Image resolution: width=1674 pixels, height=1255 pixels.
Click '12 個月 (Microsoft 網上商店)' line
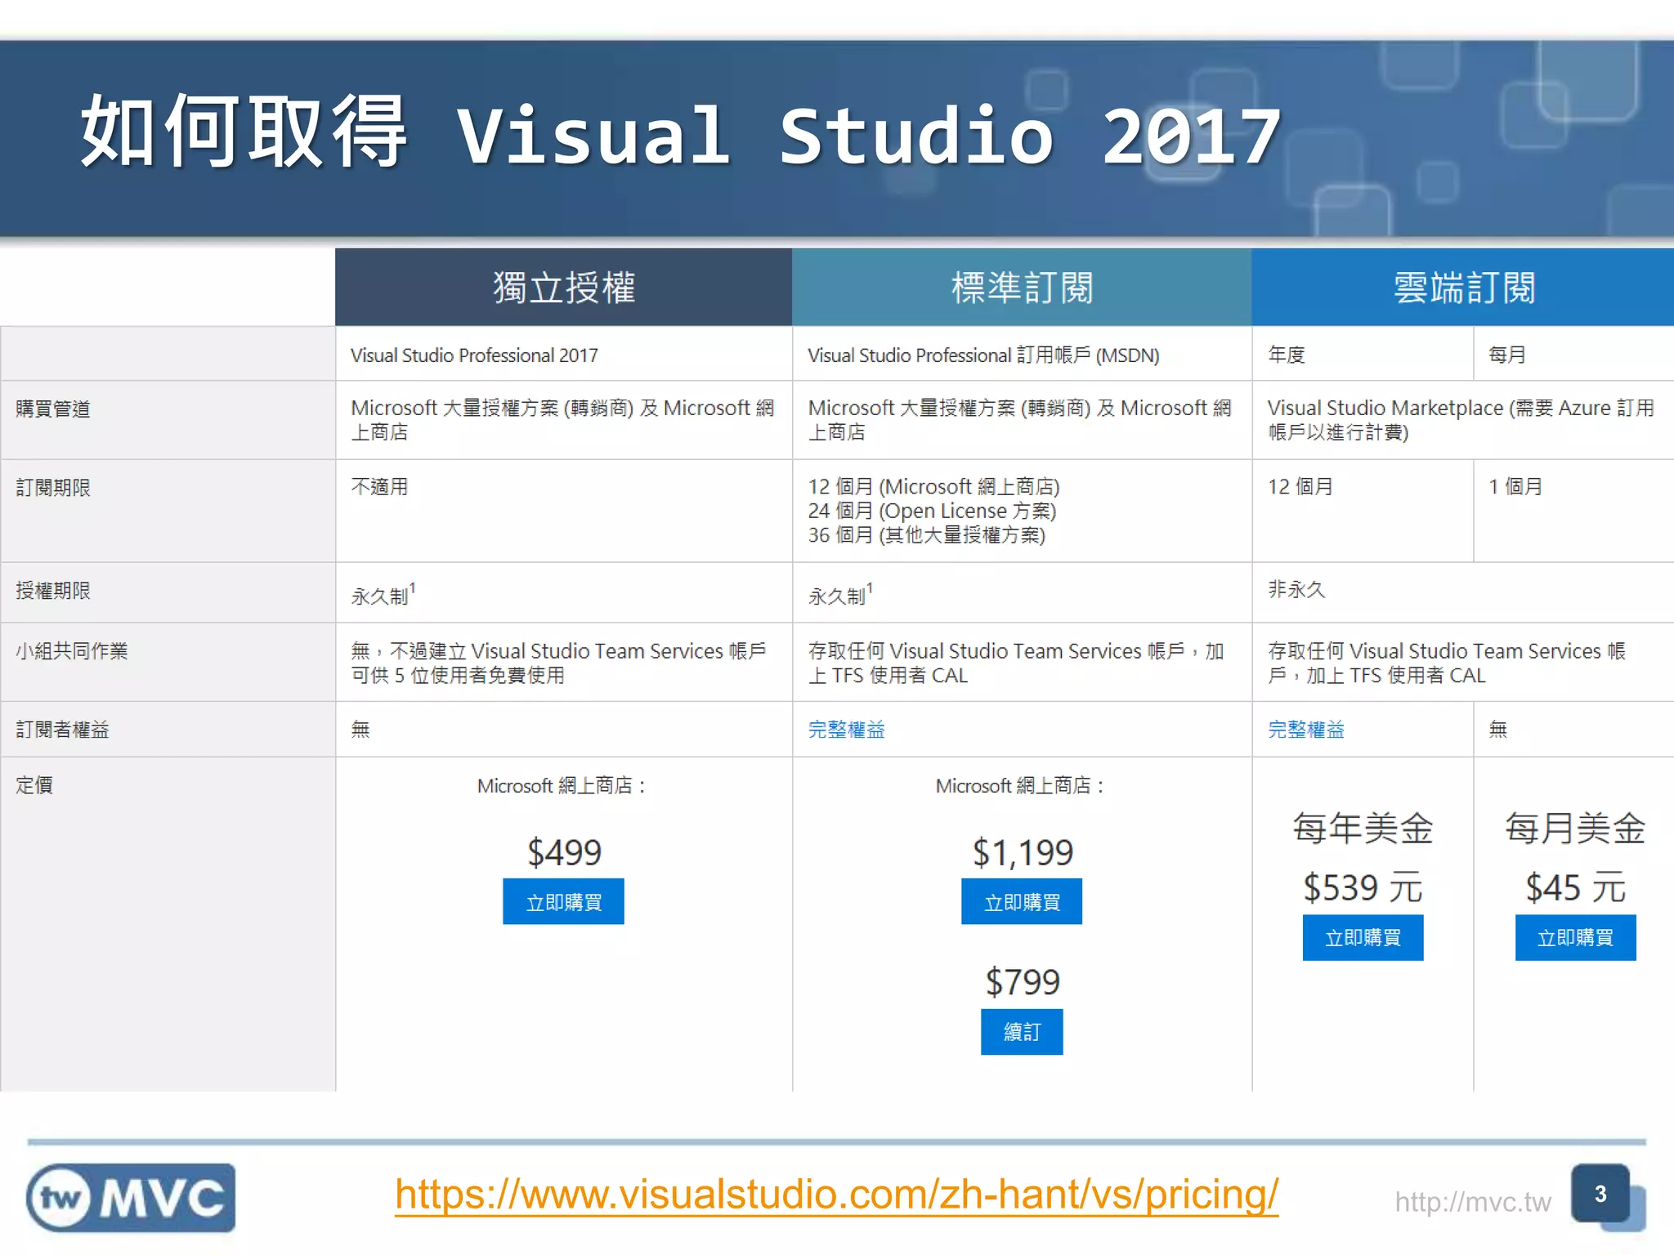pyautogui.click(x=933, y=486)
